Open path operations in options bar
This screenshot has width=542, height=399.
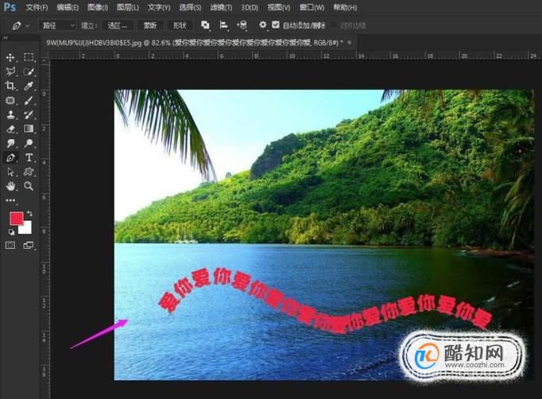205,25
